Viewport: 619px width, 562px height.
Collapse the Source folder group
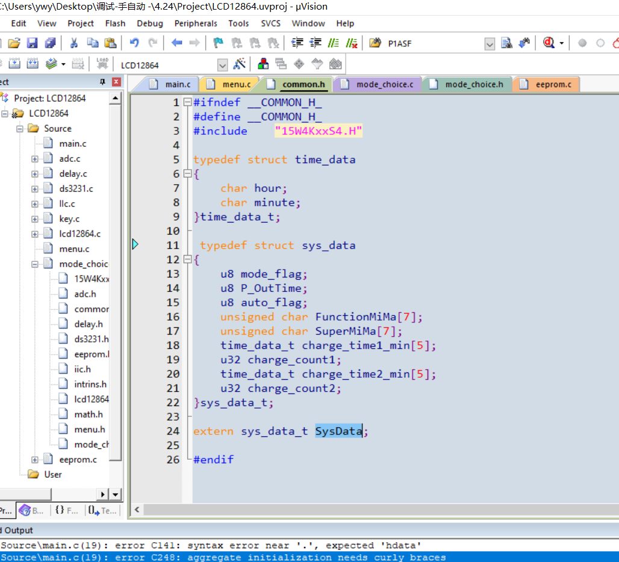click(20, 129)
